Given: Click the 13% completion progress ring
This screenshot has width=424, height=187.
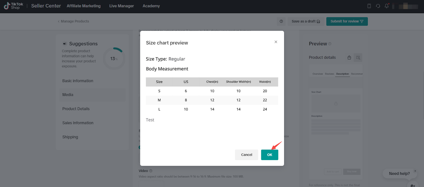Looking at the screenshot, I should pyautogui.click(x=114, y=59).
